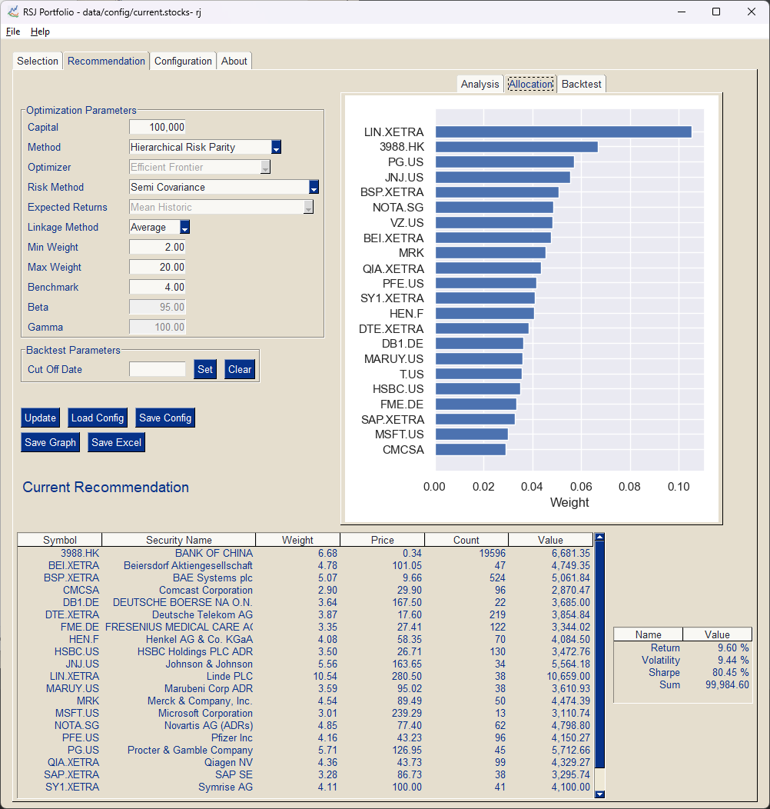Click the 'Microsoft Corporation' security name
The image size is (770, 809).
(205, 713)
